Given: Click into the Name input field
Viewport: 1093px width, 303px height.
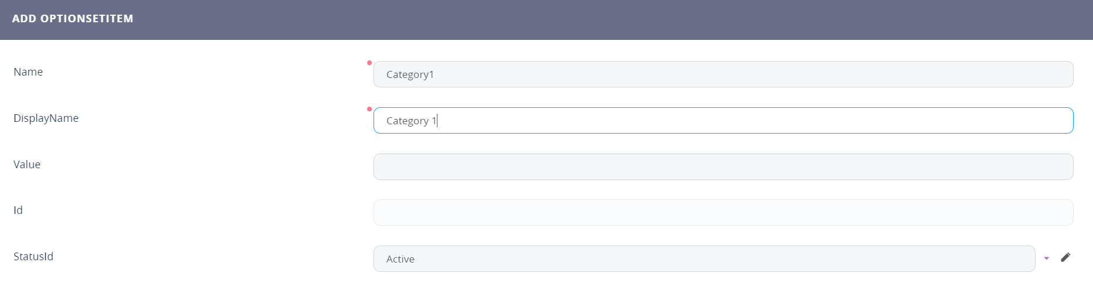Looking at the screenshot, I should [723, 74].
